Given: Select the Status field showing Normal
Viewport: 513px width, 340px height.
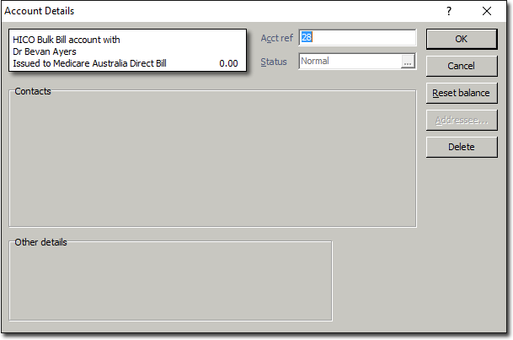Looking at the screenshot, I should (x=350, y=62).
